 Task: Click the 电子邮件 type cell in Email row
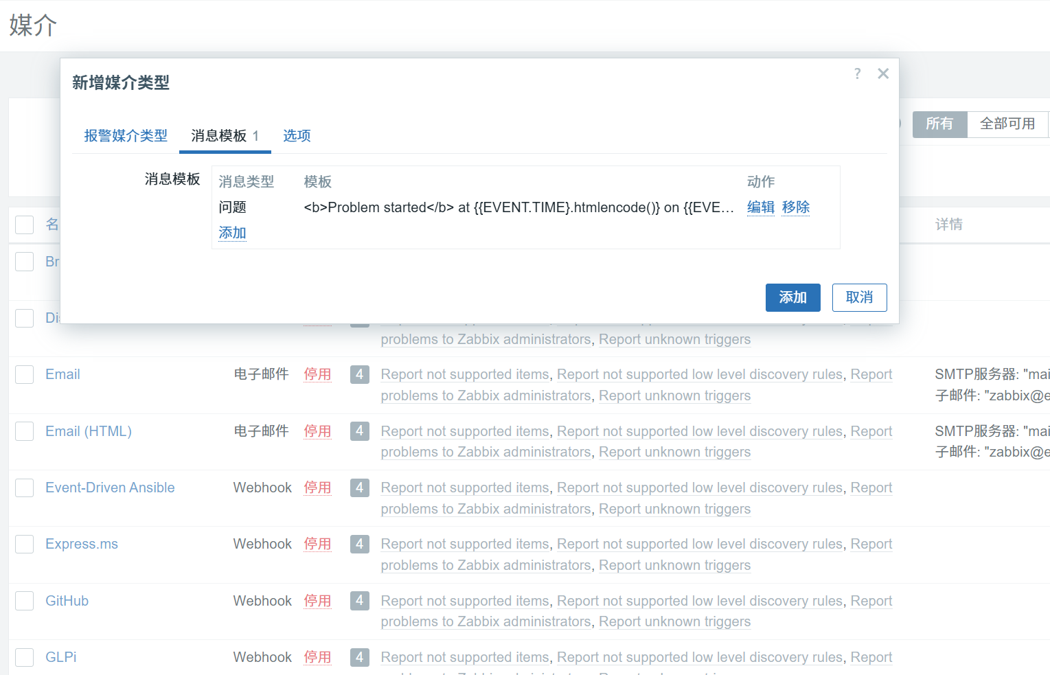click(261, 374)
